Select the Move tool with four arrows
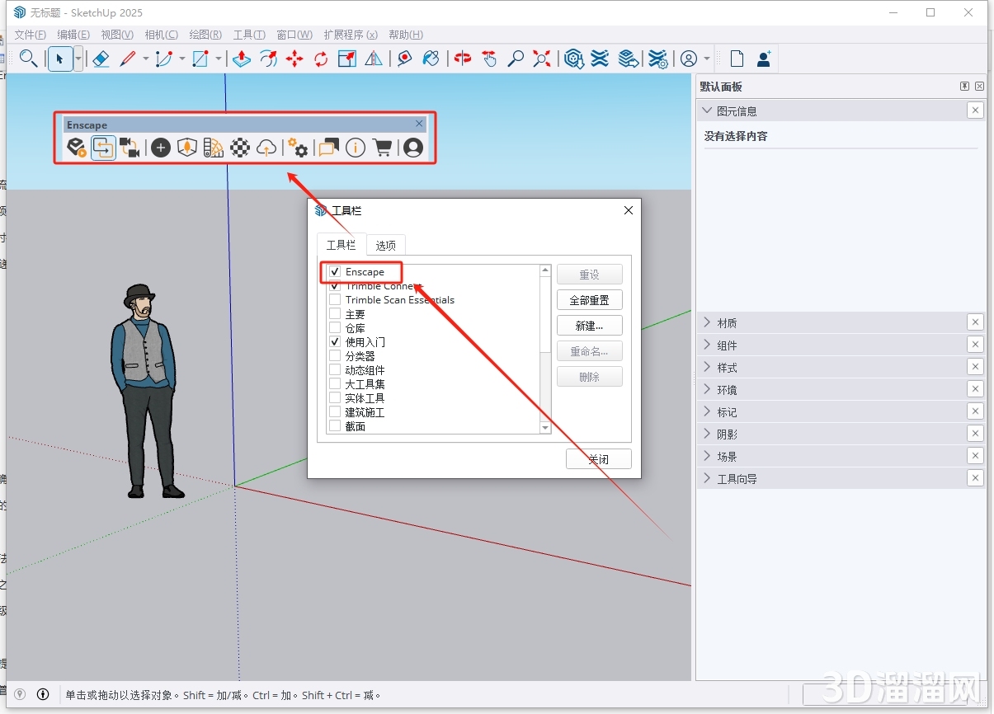The width and height of the screenshot is (994, 714). point(294,59)
